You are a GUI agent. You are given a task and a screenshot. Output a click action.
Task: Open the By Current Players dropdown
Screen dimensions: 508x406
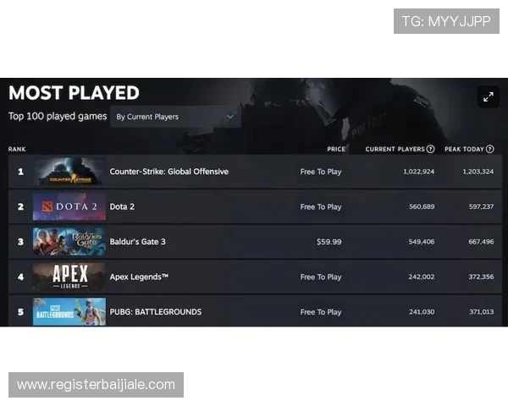click(x=175, y=117)
